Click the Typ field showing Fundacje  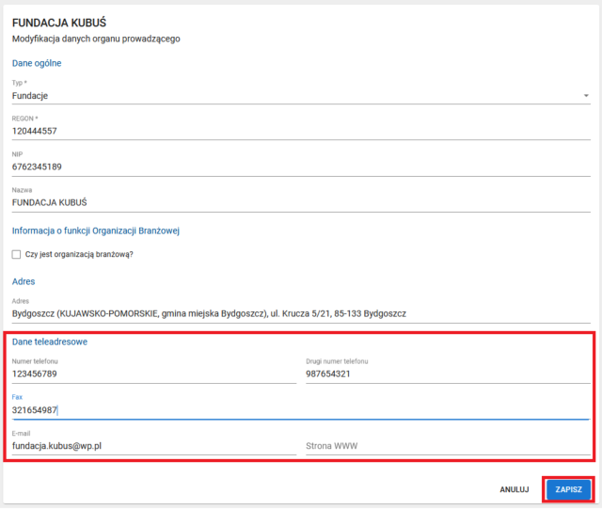282,96
